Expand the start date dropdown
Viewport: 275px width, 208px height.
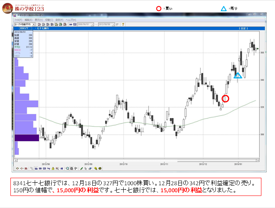pyautogui.click(x=93, y=24)
